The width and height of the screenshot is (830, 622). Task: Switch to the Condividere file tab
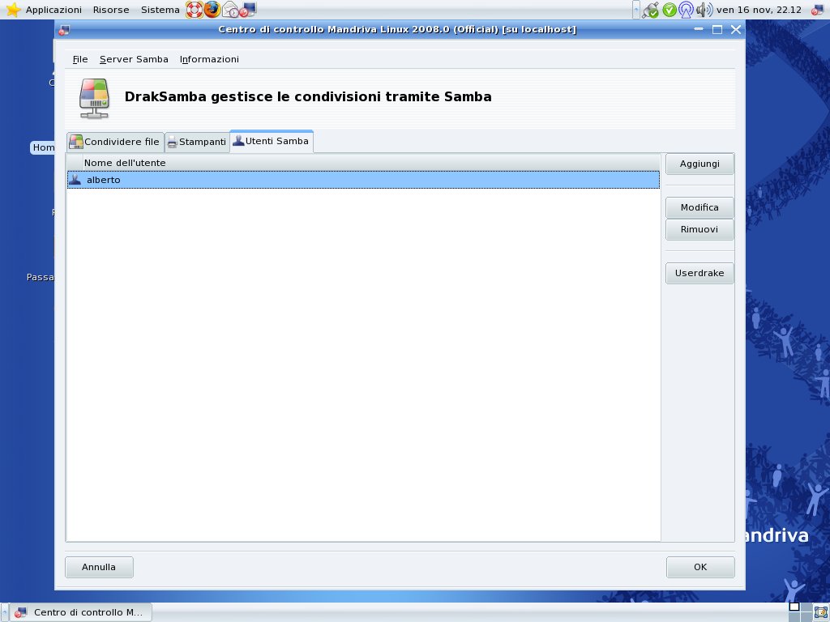point(115,142)
